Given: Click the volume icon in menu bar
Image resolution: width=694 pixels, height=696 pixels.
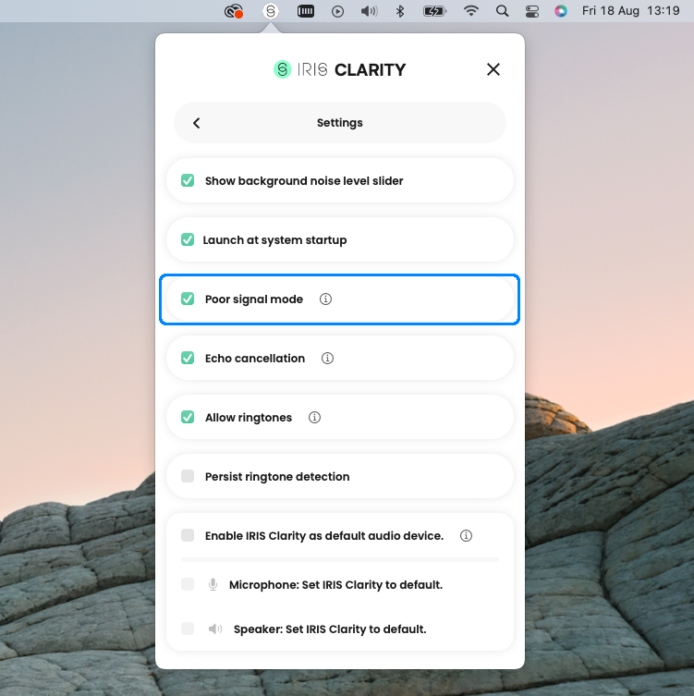Looking at the screenshot, I should (369, 11).
